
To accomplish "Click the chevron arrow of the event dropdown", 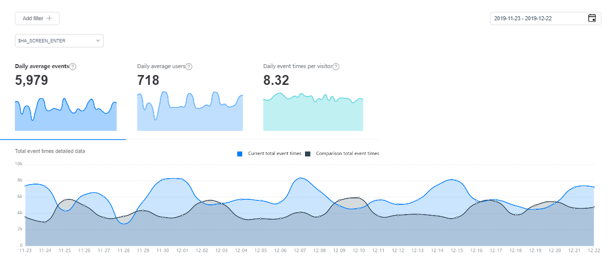I will pyautogui.click(x=97, y=40).
